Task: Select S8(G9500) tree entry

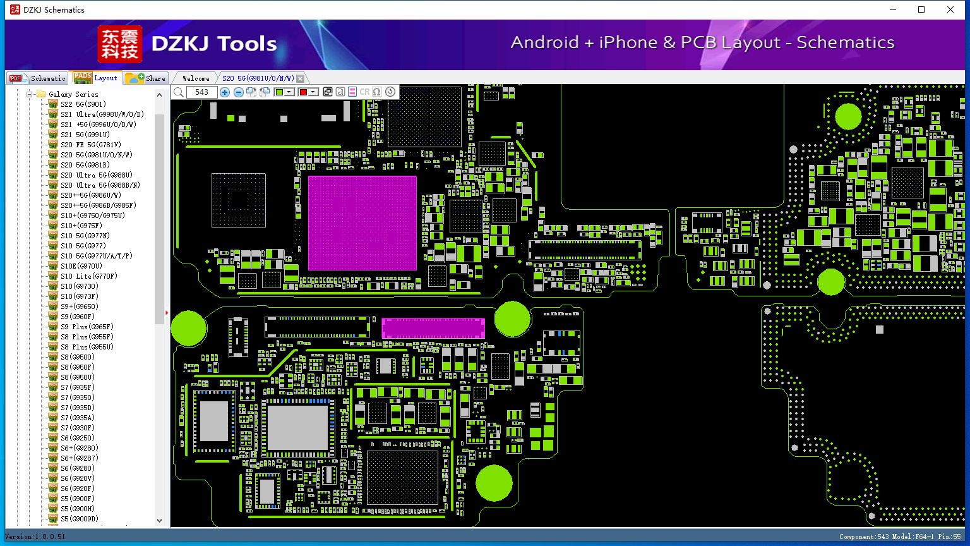Action: click(78, 357)
